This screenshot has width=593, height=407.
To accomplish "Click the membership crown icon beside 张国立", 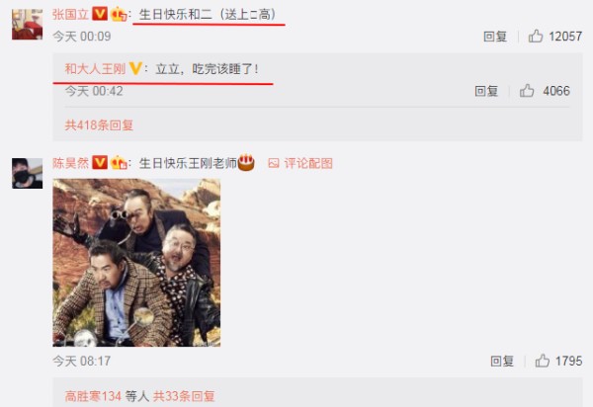I will tap(119, 15).
